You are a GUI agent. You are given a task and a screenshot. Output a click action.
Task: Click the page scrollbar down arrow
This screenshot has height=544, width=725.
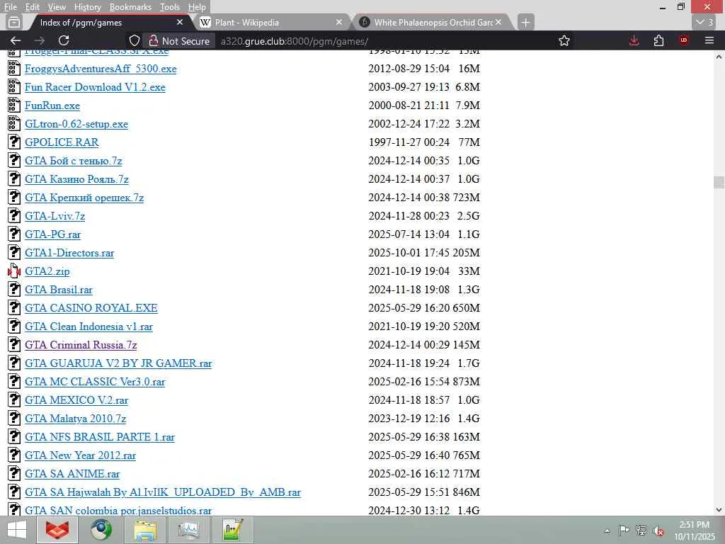(x=719, y=510)
